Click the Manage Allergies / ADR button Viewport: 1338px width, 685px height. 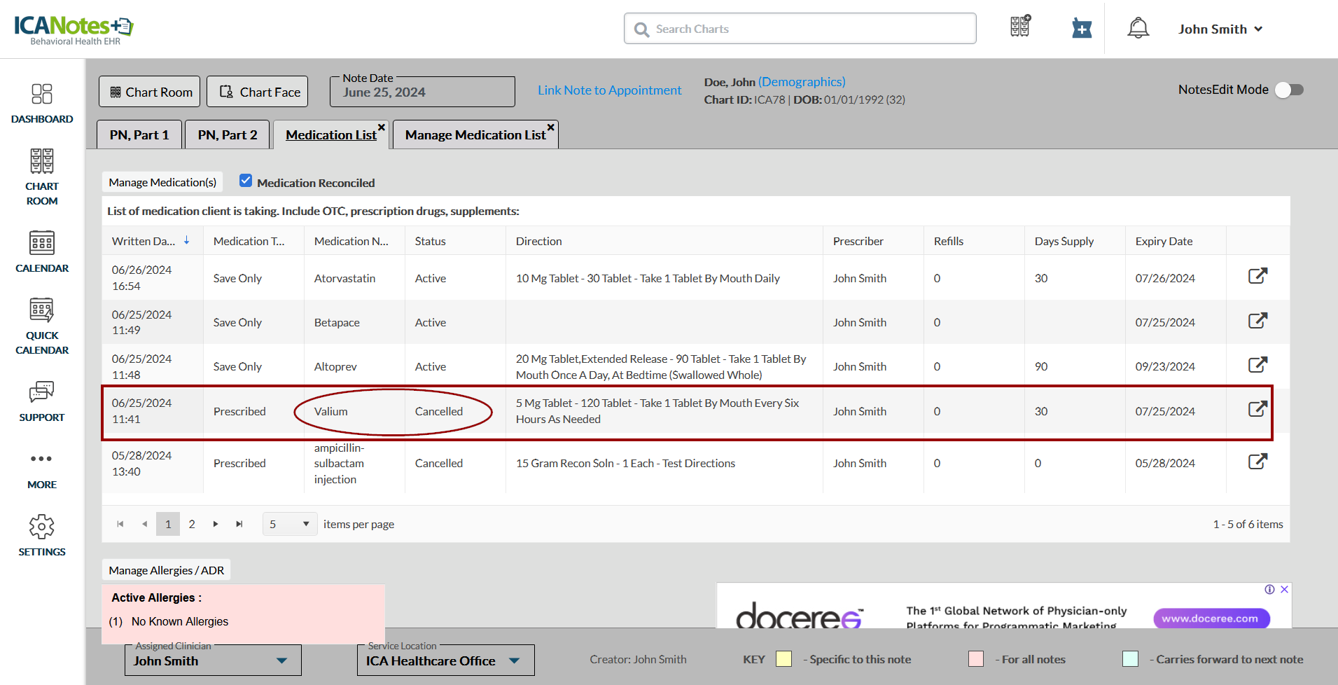(x=167, y=570)
